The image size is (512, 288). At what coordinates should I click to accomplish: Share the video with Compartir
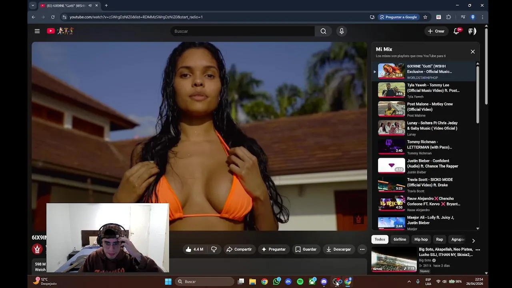coord(239,249)
